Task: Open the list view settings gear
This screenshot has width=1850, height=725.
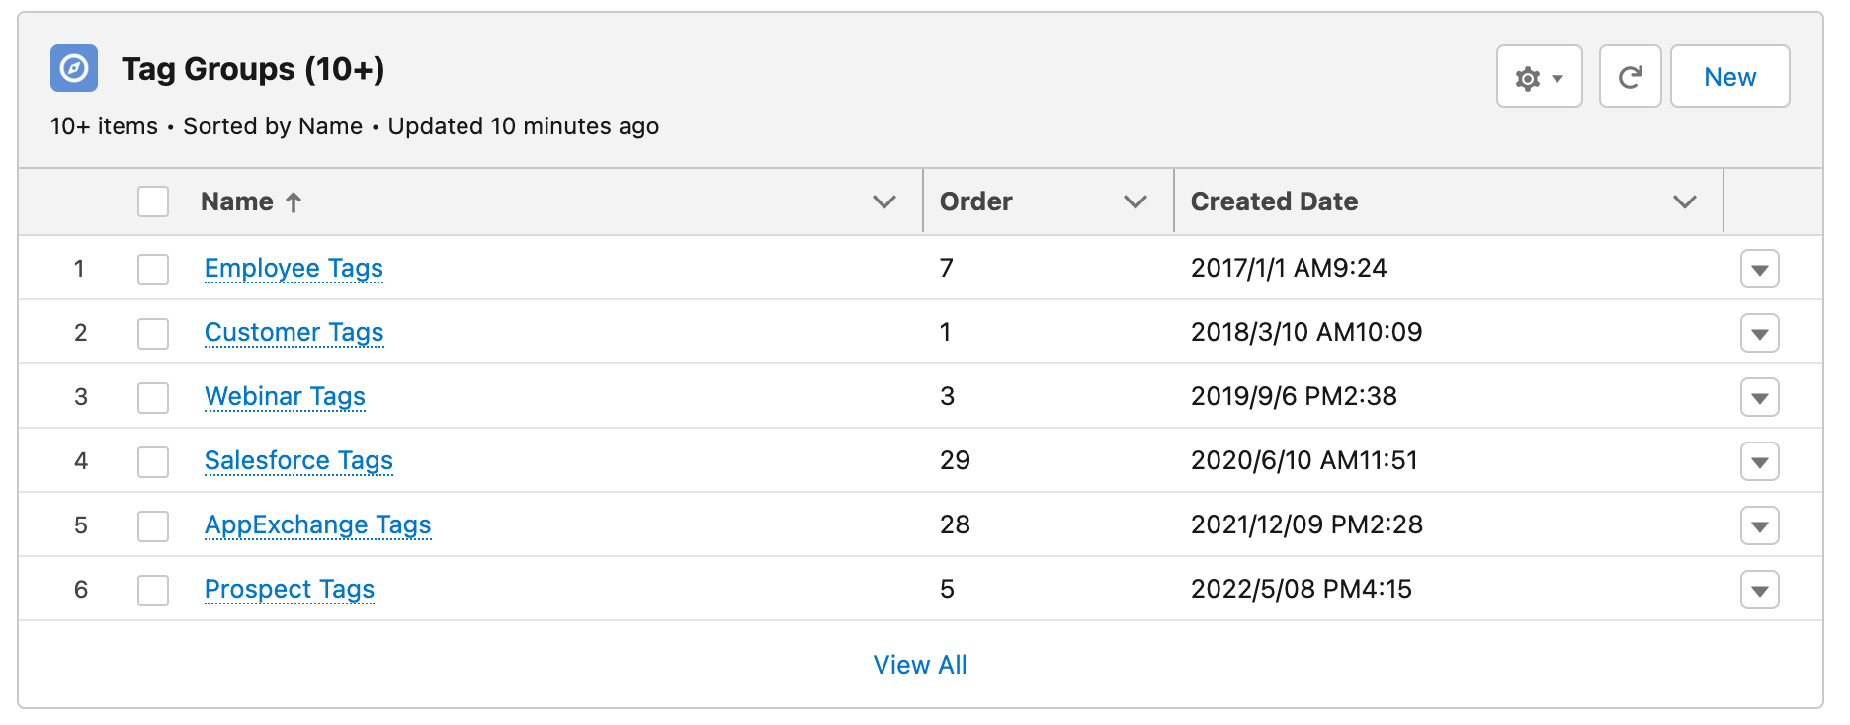Action: (x=1539, y=77)
